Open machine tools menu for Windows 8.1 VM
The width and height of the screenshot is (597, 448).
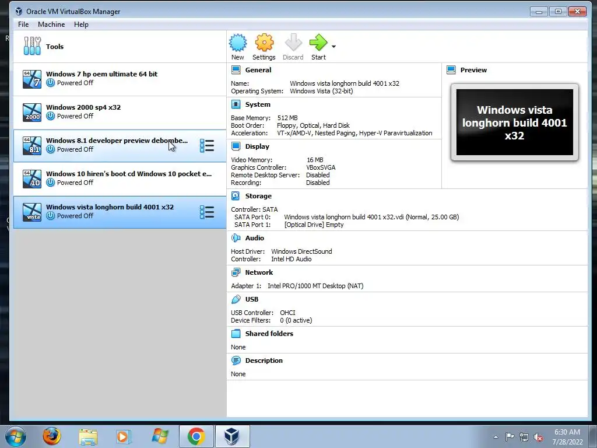pyautogui.click(x=207, y=145)
